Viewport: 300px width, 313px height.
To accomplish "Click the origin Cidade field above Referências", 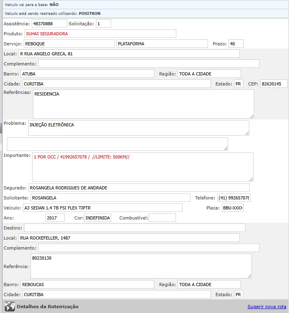I will pos(116,83).
